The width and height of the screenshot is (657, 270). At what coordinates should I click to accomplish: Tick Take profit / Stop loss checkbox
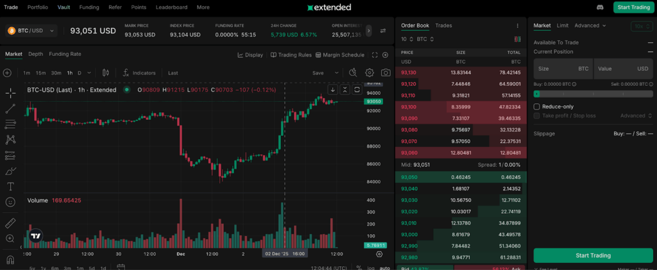537,115
